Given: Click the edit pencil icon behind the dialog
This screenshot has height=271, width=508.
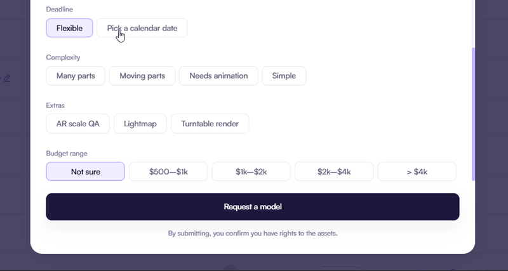Looking at the screenshot, I should tap(7, 79).
